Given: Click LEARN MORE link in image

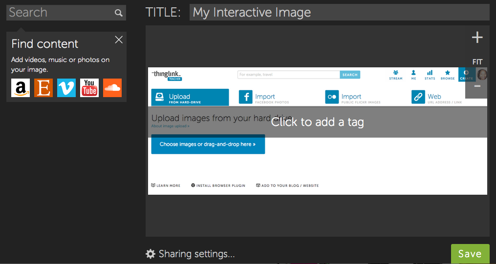Looking at the screenshot, I should [x=166, y=186].
